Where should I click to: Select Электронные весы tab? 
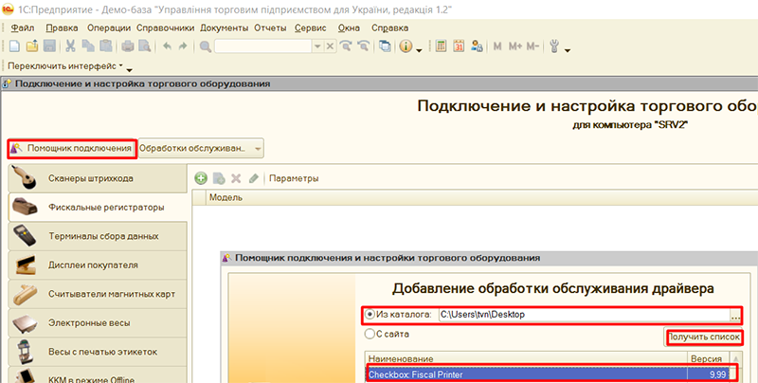pyautogui.click(x=98, y=323)
